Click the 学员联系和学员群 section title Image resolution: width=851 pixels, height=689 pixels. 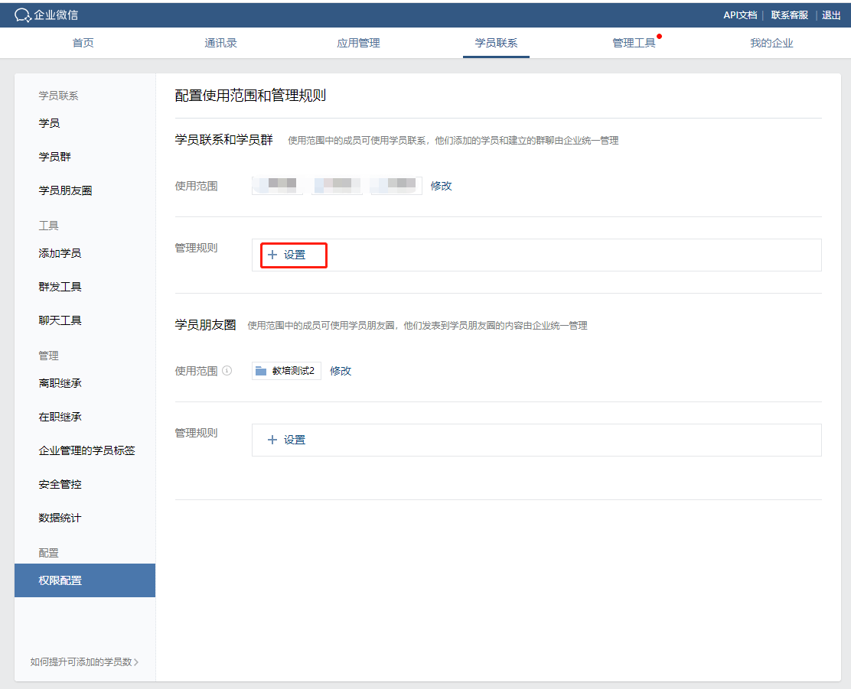[x=223, y=140]
